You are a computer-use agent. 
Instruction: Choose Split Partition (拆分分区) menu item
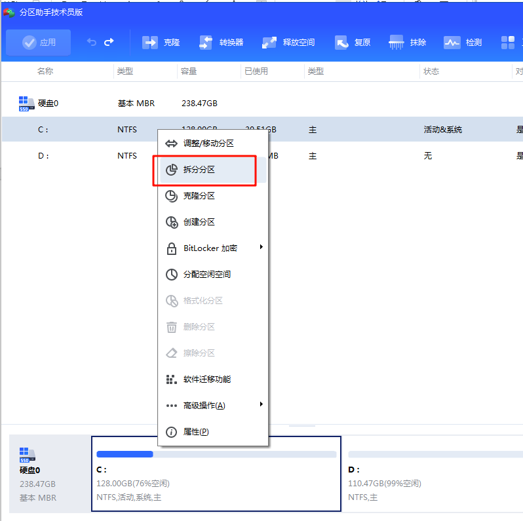click(199, 170)
